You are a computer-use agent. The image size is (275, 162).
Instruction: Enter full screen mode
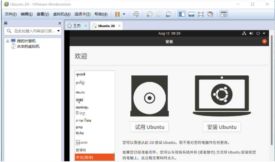(x=201, y=14)
